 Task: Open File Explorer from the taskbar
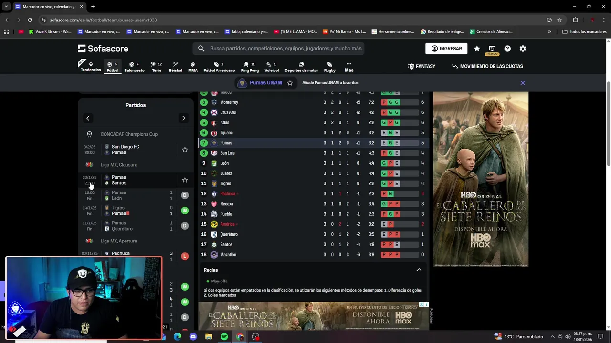(209, 337)
